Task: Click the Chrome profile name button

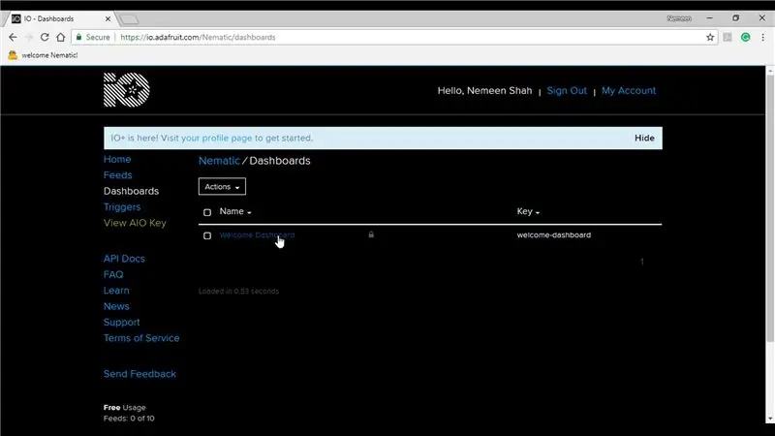Action: click(x=679, y=18)
